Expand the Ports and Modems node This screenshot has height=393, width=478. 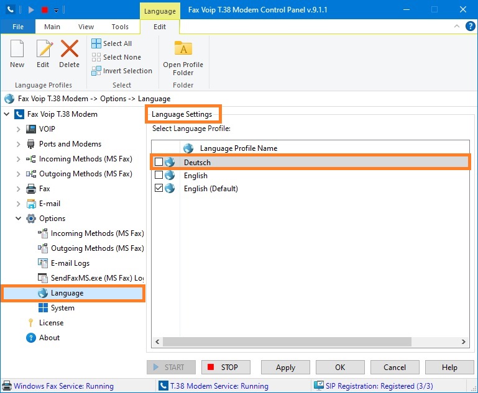[18, 144]
